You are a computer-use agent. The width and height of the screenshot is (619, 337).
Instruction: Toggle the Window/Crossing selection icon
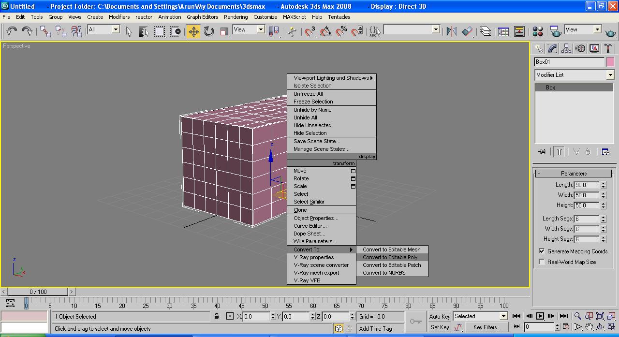pyautogui.click(x=175, y=31)
